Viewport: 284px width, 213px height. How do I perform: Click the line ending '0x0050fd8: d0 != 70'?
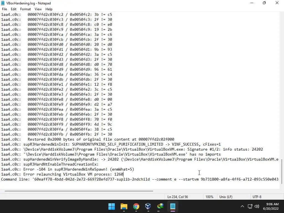click(57, 64)
